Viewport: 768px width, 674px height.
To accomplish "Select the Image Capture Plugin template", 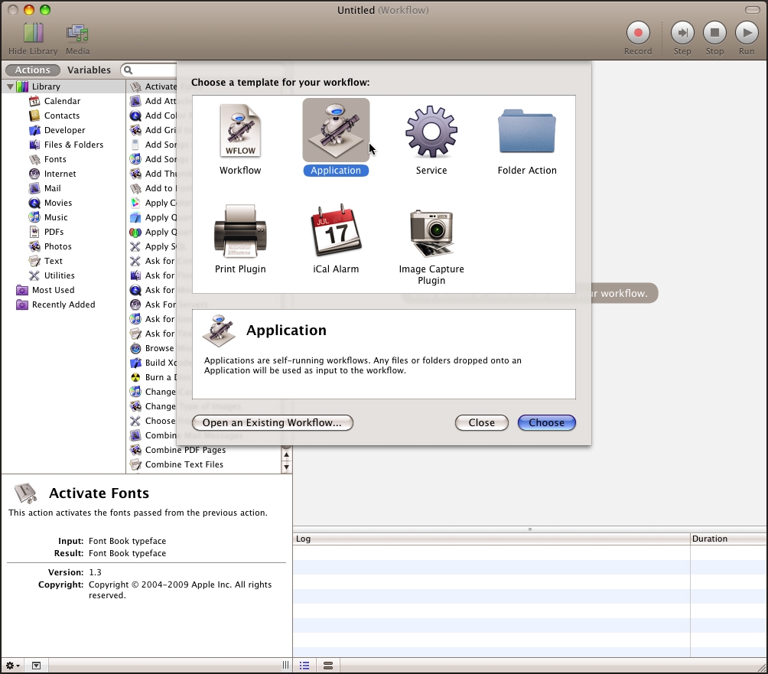I will (x=431, y=233).
